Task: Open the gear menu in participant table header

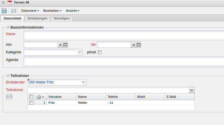Action: pos(40,97)
